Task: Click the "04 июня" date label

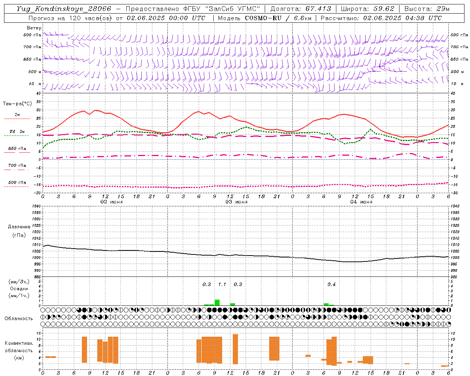Action: pos(361,202)
